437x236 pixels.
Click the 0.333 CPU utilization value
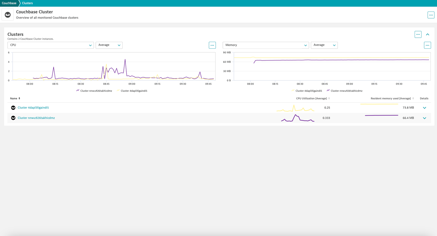(326, 118)
